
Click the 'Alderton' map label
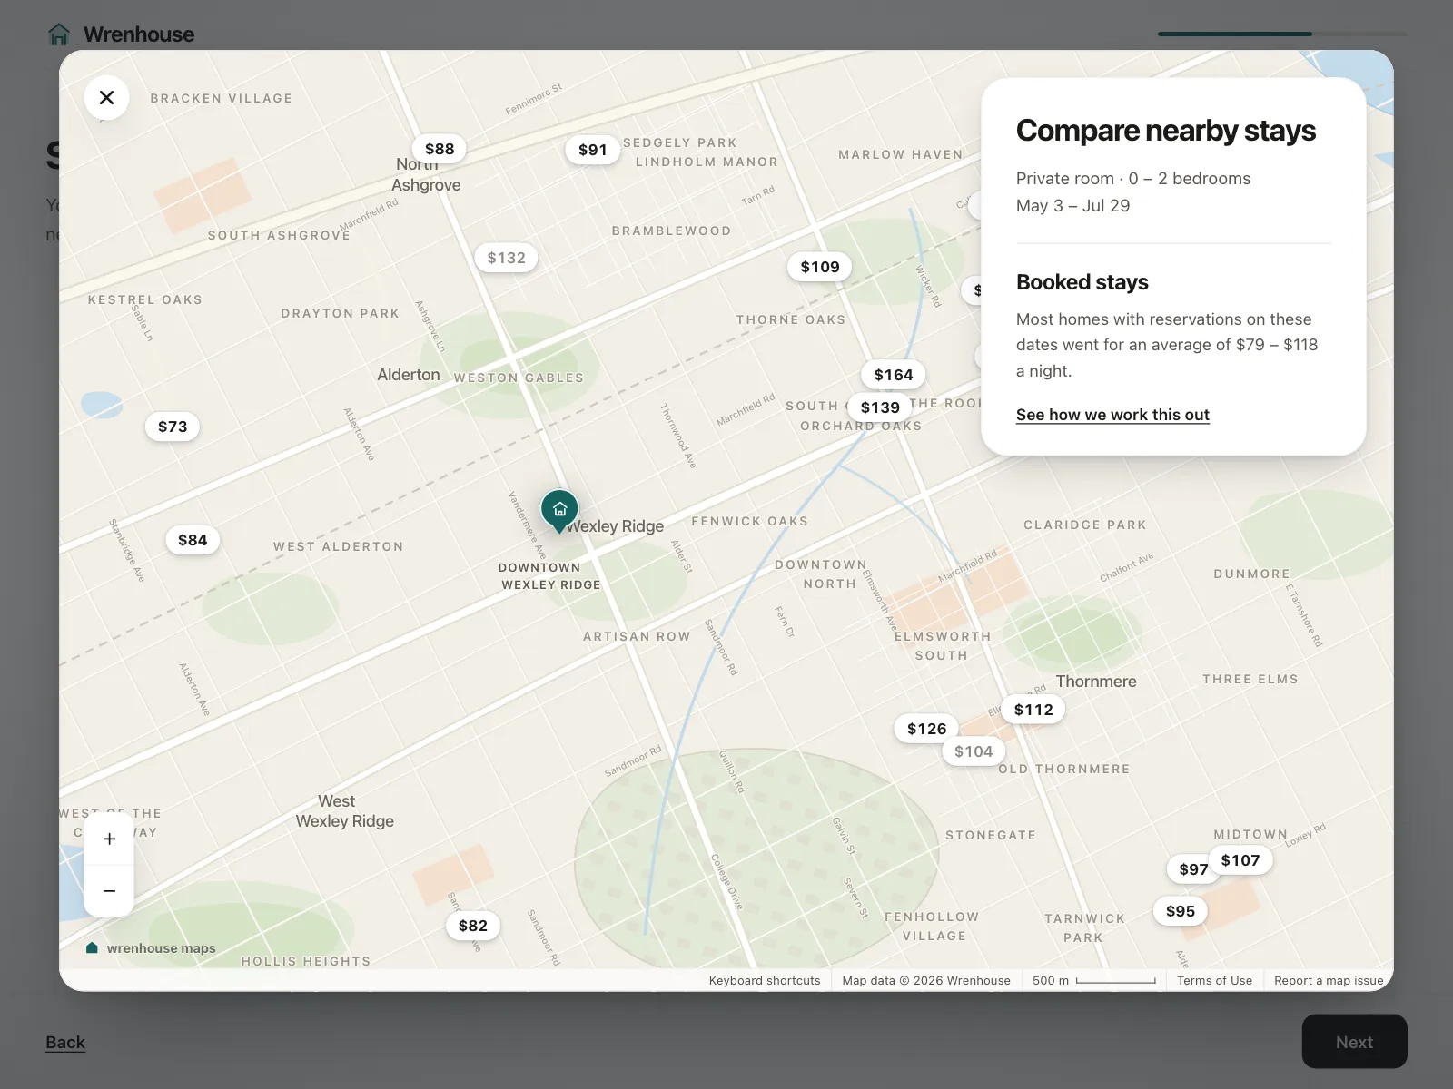click(x=409, y=375)
